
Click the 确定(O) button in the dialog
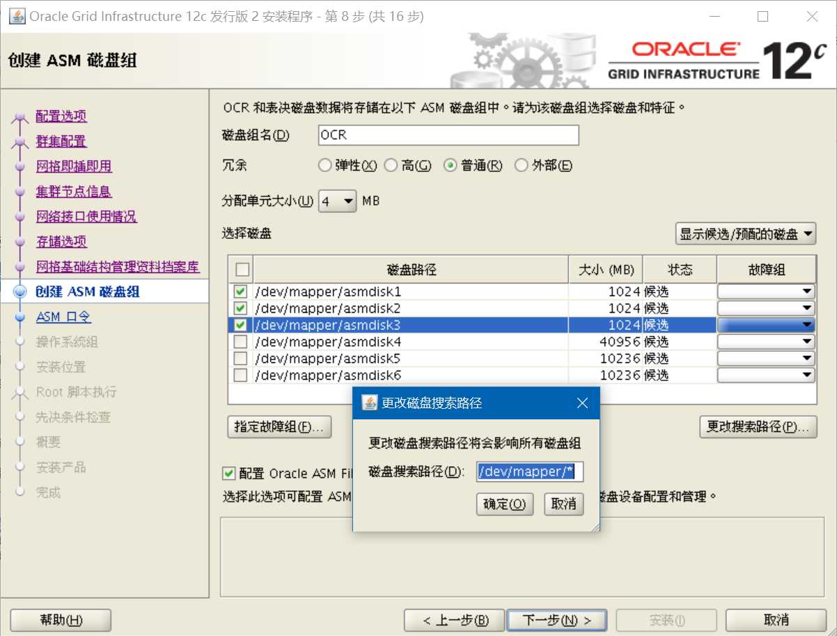tap(505, 504)
